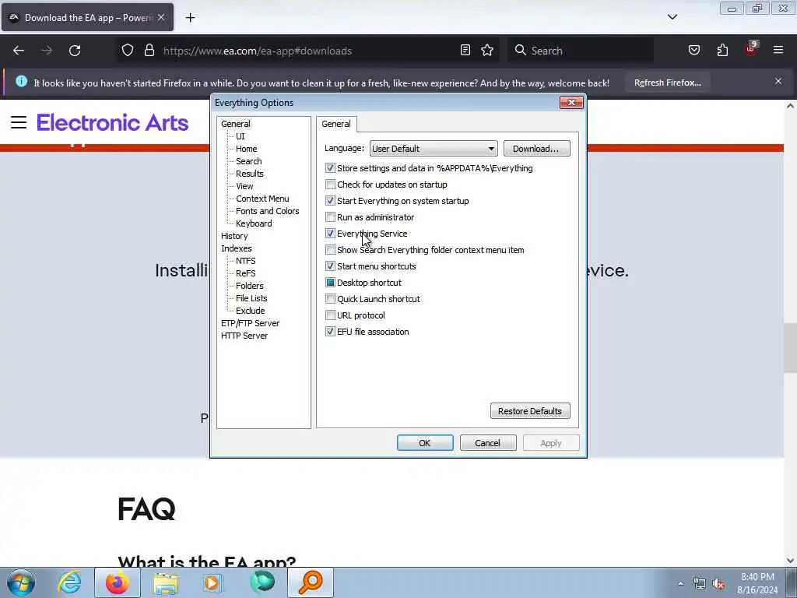Select General in the options tree

point(236,124)
